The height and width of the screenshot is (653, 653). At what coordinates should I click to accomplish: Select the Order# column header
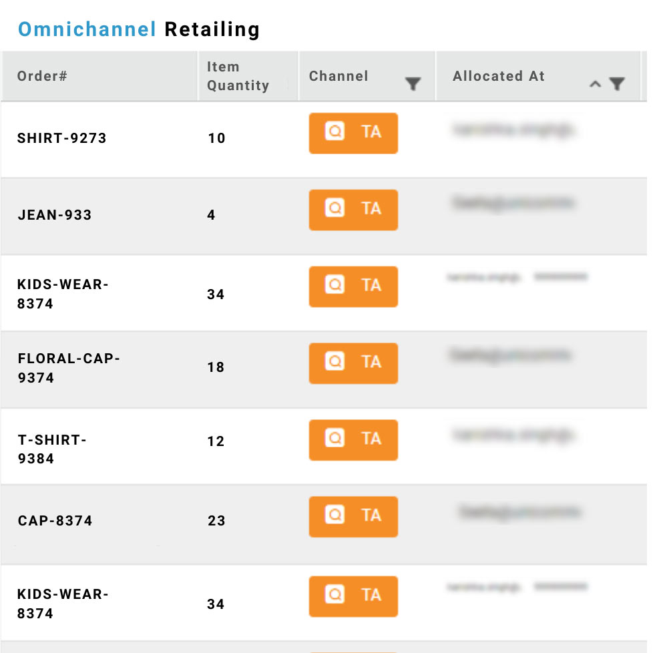[x=99, y=76]
